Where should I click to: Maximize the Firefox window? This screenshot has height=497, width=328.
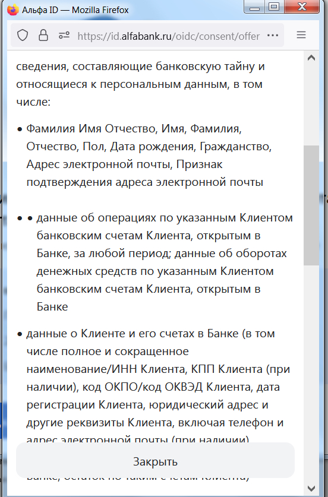coord(274,7)
